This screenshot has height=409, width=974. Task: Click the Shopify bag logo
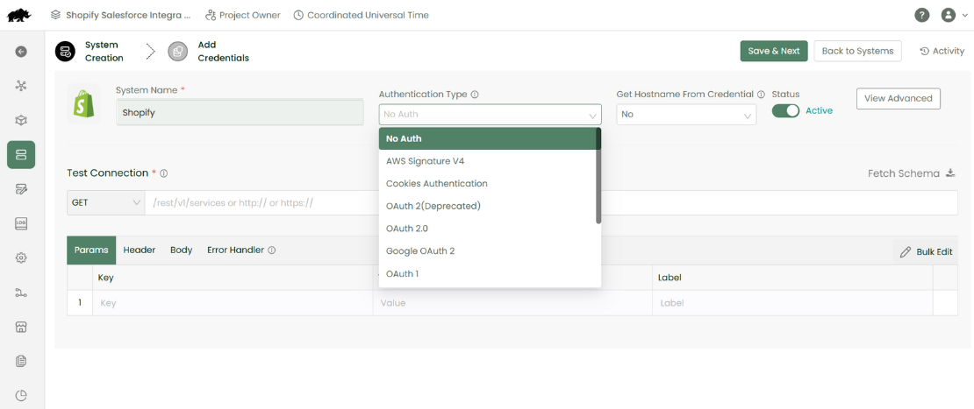point(83,103)
